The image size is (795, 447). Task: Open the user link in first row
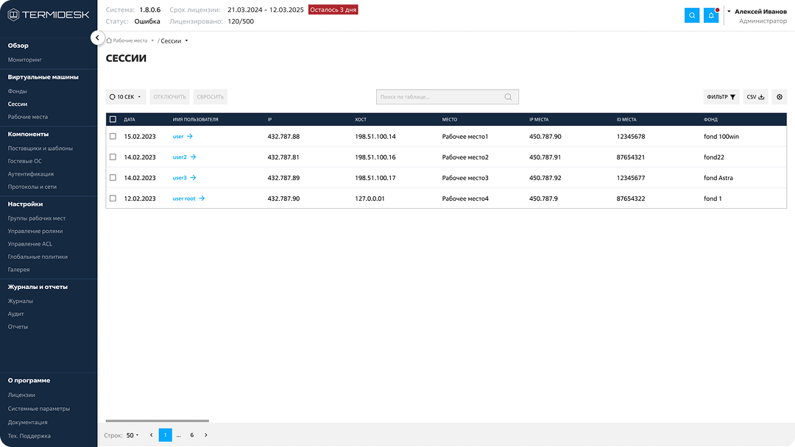(x=177, y=137)
